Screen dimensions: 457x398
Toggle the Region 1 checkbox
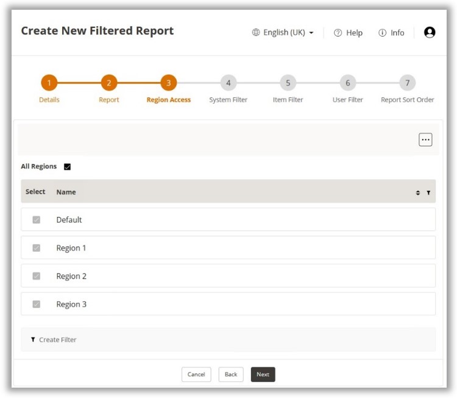tap(36, 248)
